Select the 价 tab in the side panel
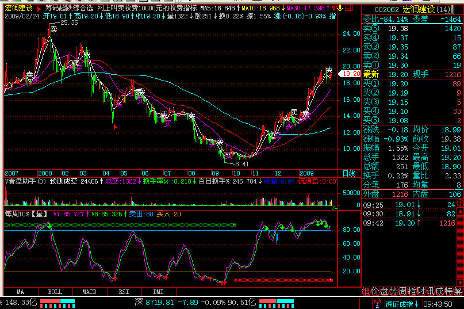The image size is (464, 309). [x=375, y=291]
